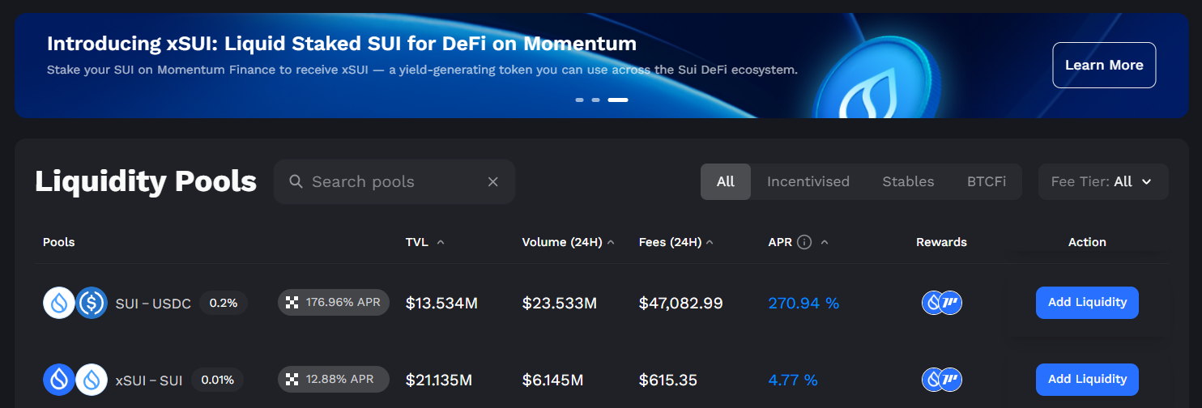The image size is (1202, 408).
Task: Click the $13.534M TVL value
Action: 441,304
